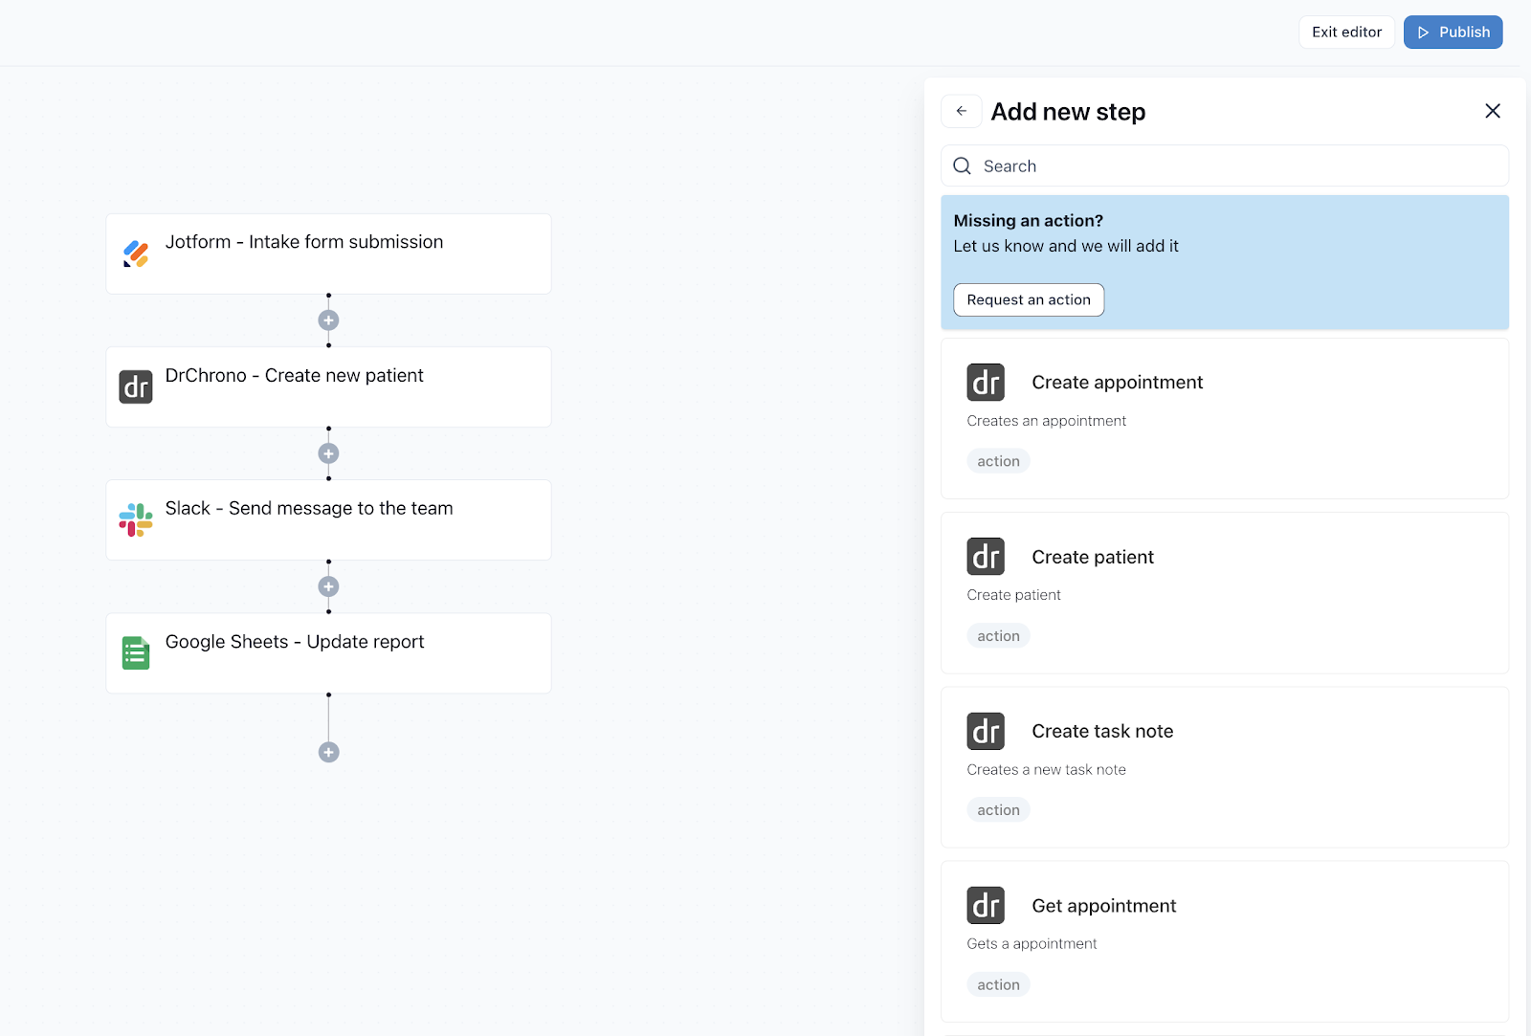This screenshot has height=1036, width=1531.
Task: Click the action tag in the Create patient card
Action: coord(998,636)
